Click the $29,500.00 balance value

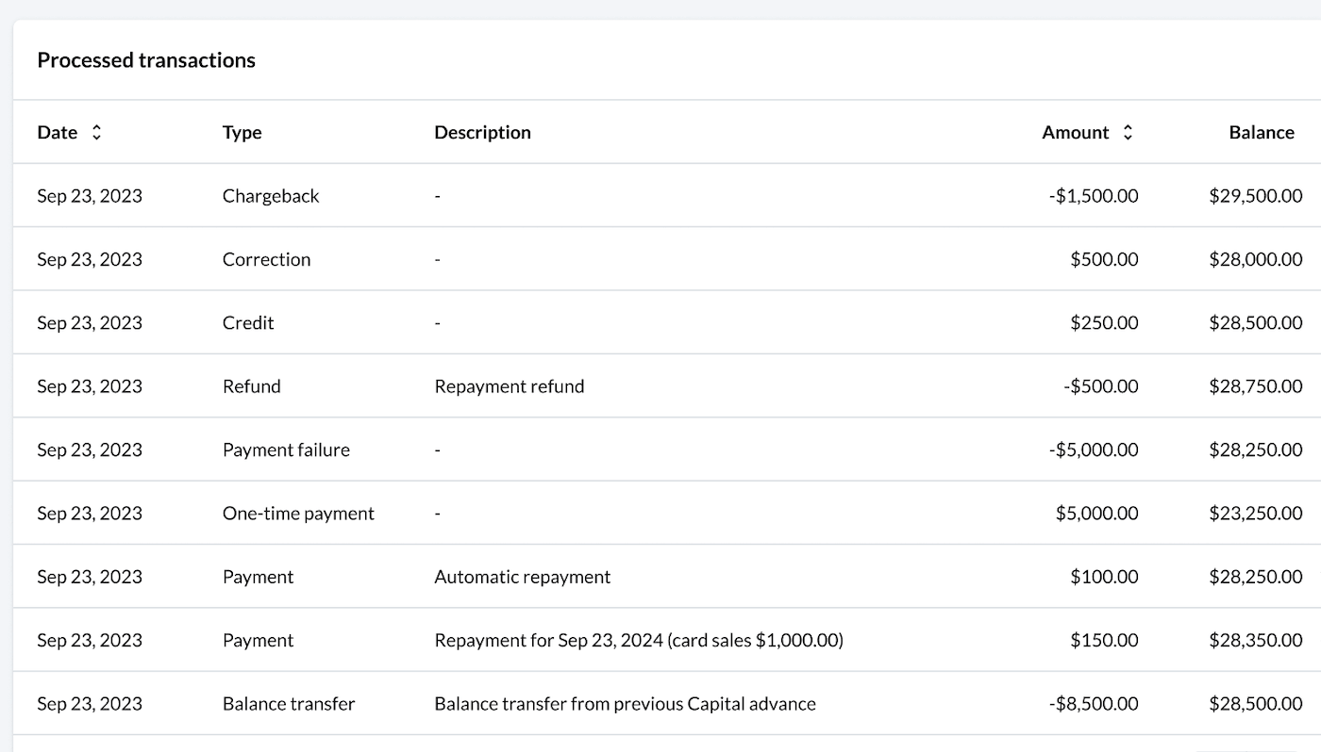click(1255, 196)
